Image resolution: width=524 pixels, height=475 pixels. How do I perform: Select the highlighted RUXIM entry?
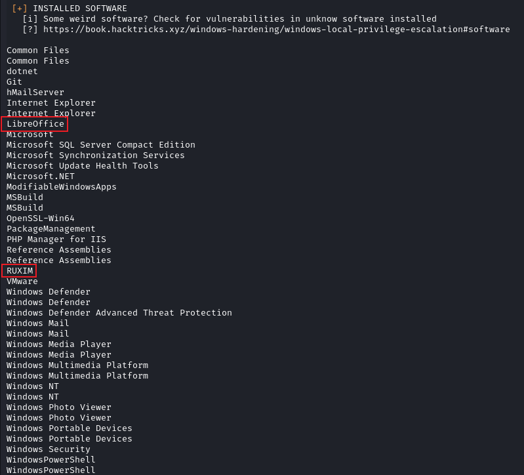tap(20, 271)
